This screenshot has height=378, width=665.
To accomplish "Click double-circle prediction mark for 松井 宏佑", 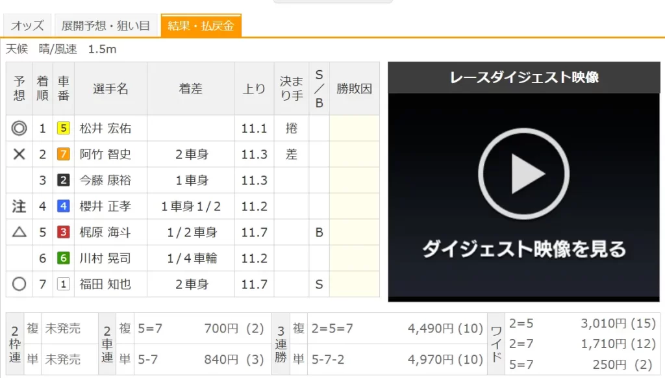I will (19, 129).
